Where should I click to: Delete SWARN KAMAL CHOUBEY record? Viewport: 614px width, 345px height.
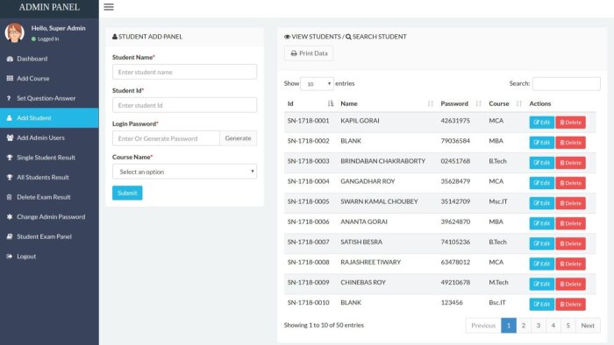coord(570,203)
